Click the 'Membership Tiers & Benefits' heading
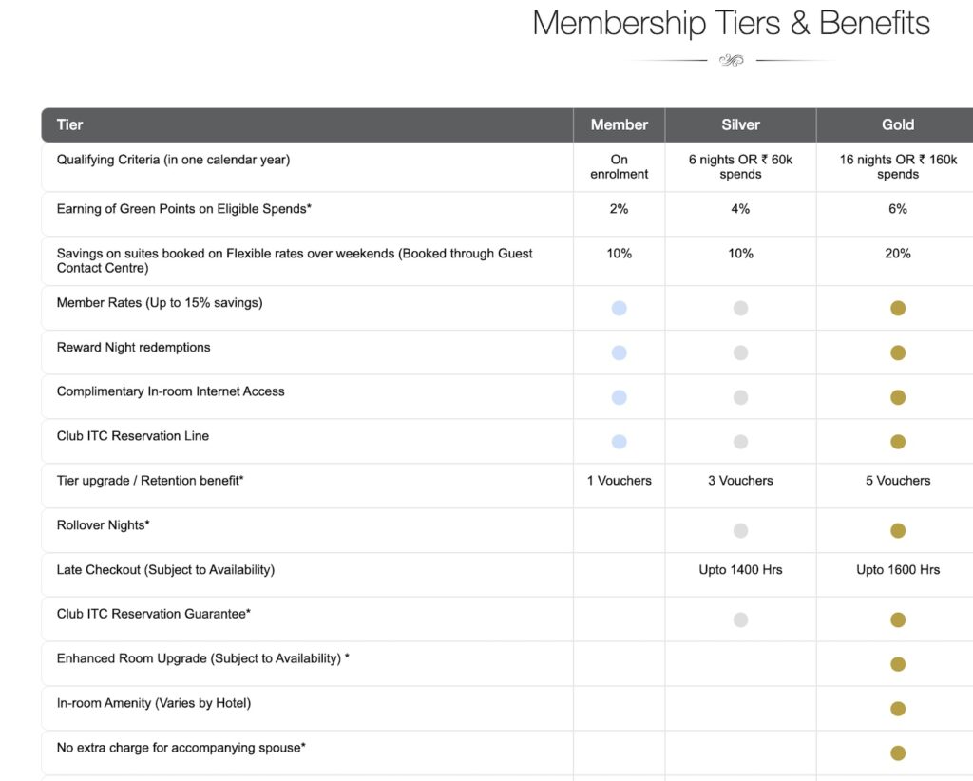The height and width of the screenshot is (781, 973). (x=731, y=23)
